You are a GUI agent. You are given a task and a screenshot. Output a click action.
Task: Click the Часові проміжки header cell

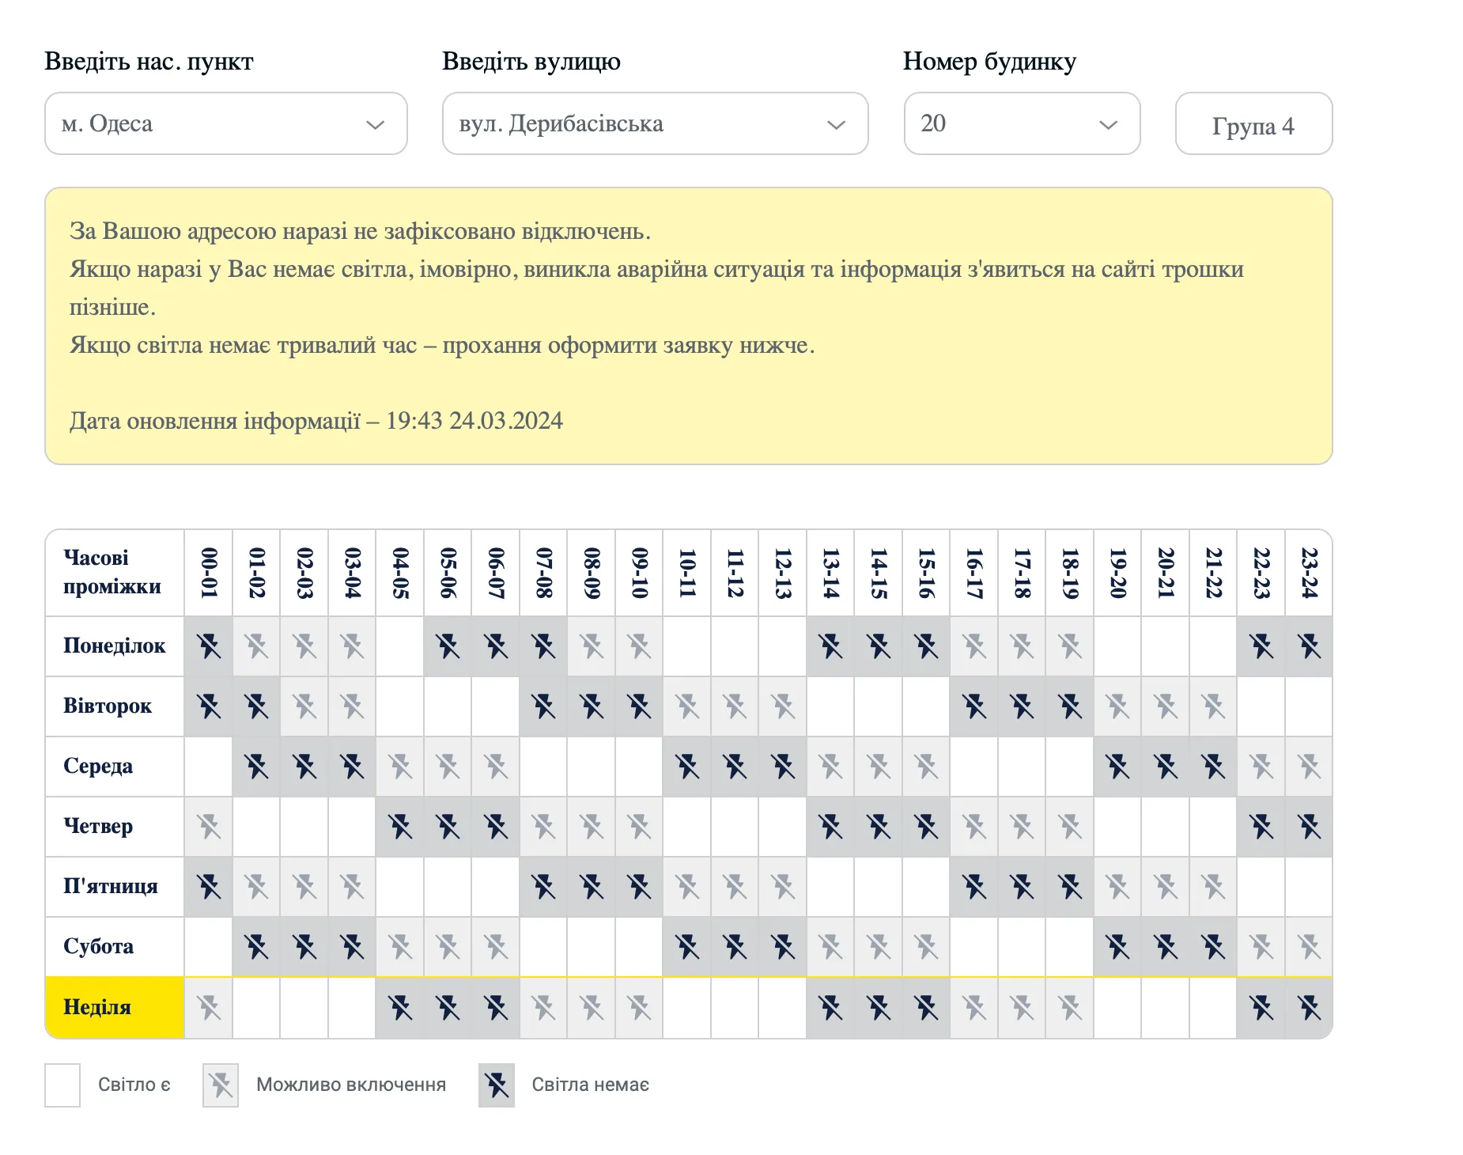115,573
